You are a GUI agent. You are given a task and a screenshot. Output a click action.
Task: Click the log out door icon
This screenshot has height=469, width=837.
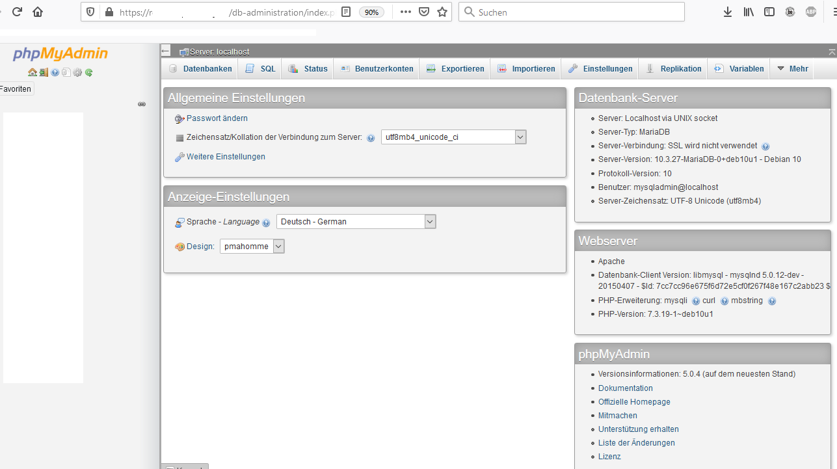[x=44, y=72]
